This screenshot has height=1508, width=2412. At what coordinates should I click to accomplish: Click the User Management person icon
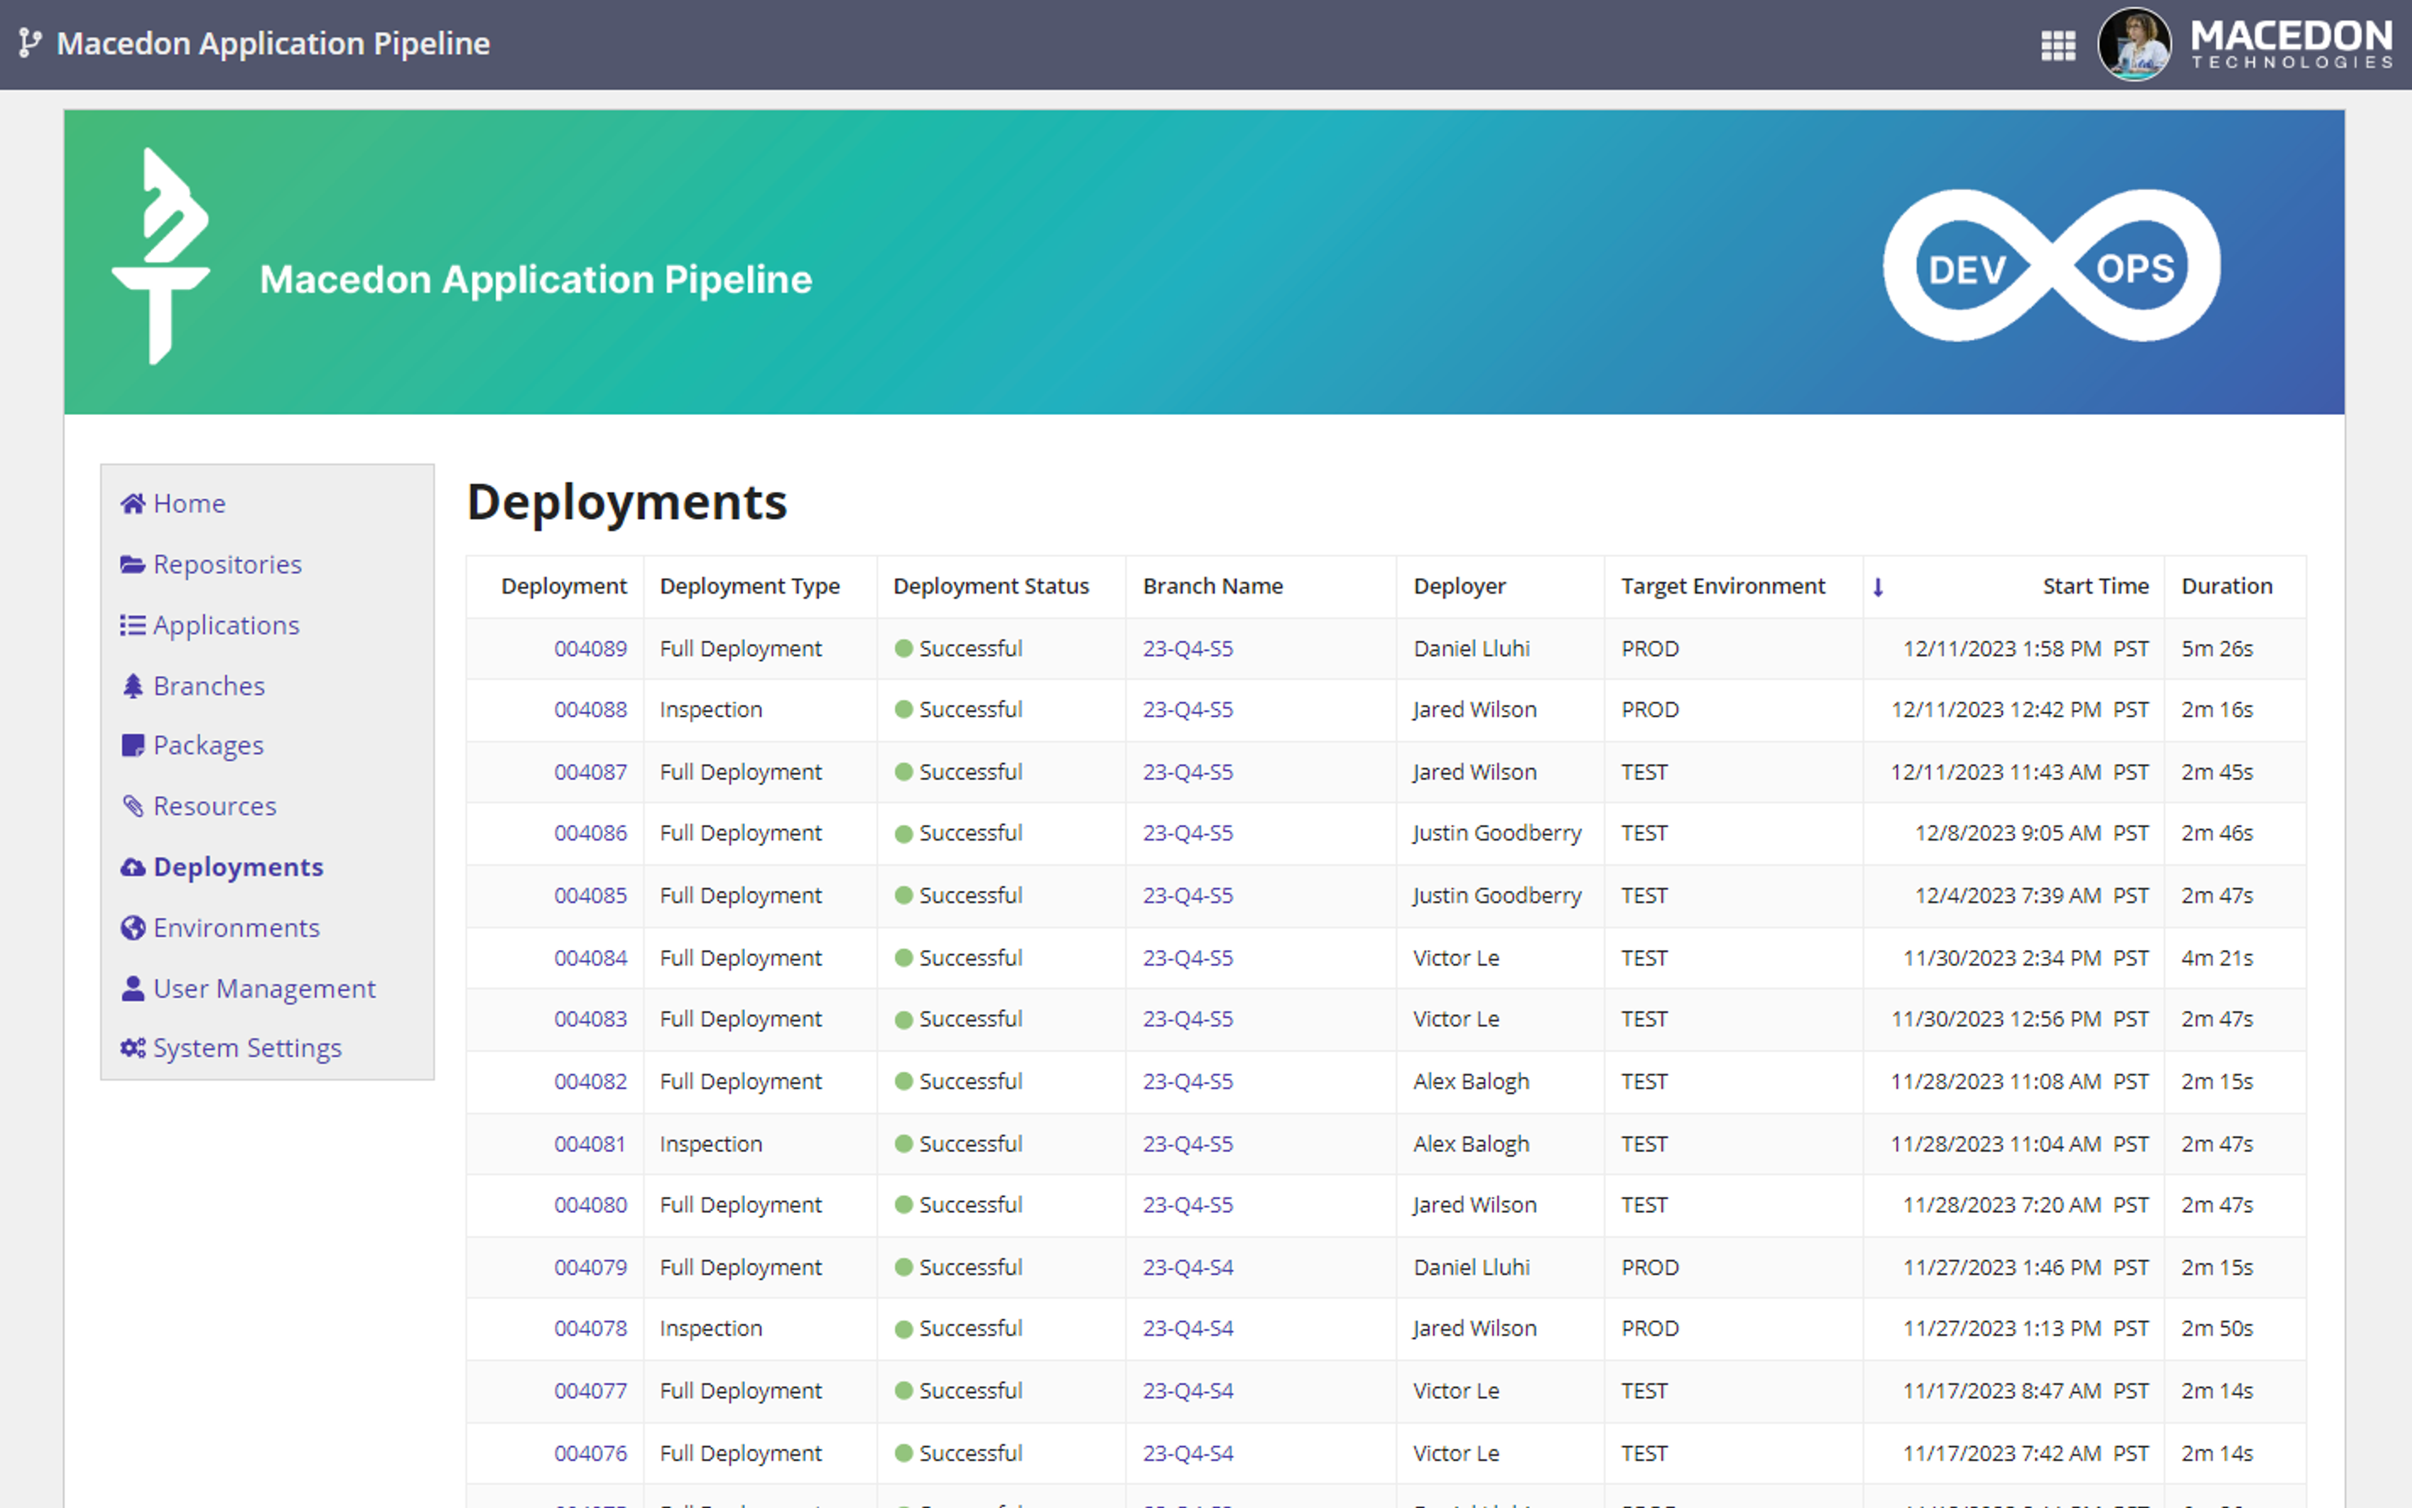tap(133, 988)
